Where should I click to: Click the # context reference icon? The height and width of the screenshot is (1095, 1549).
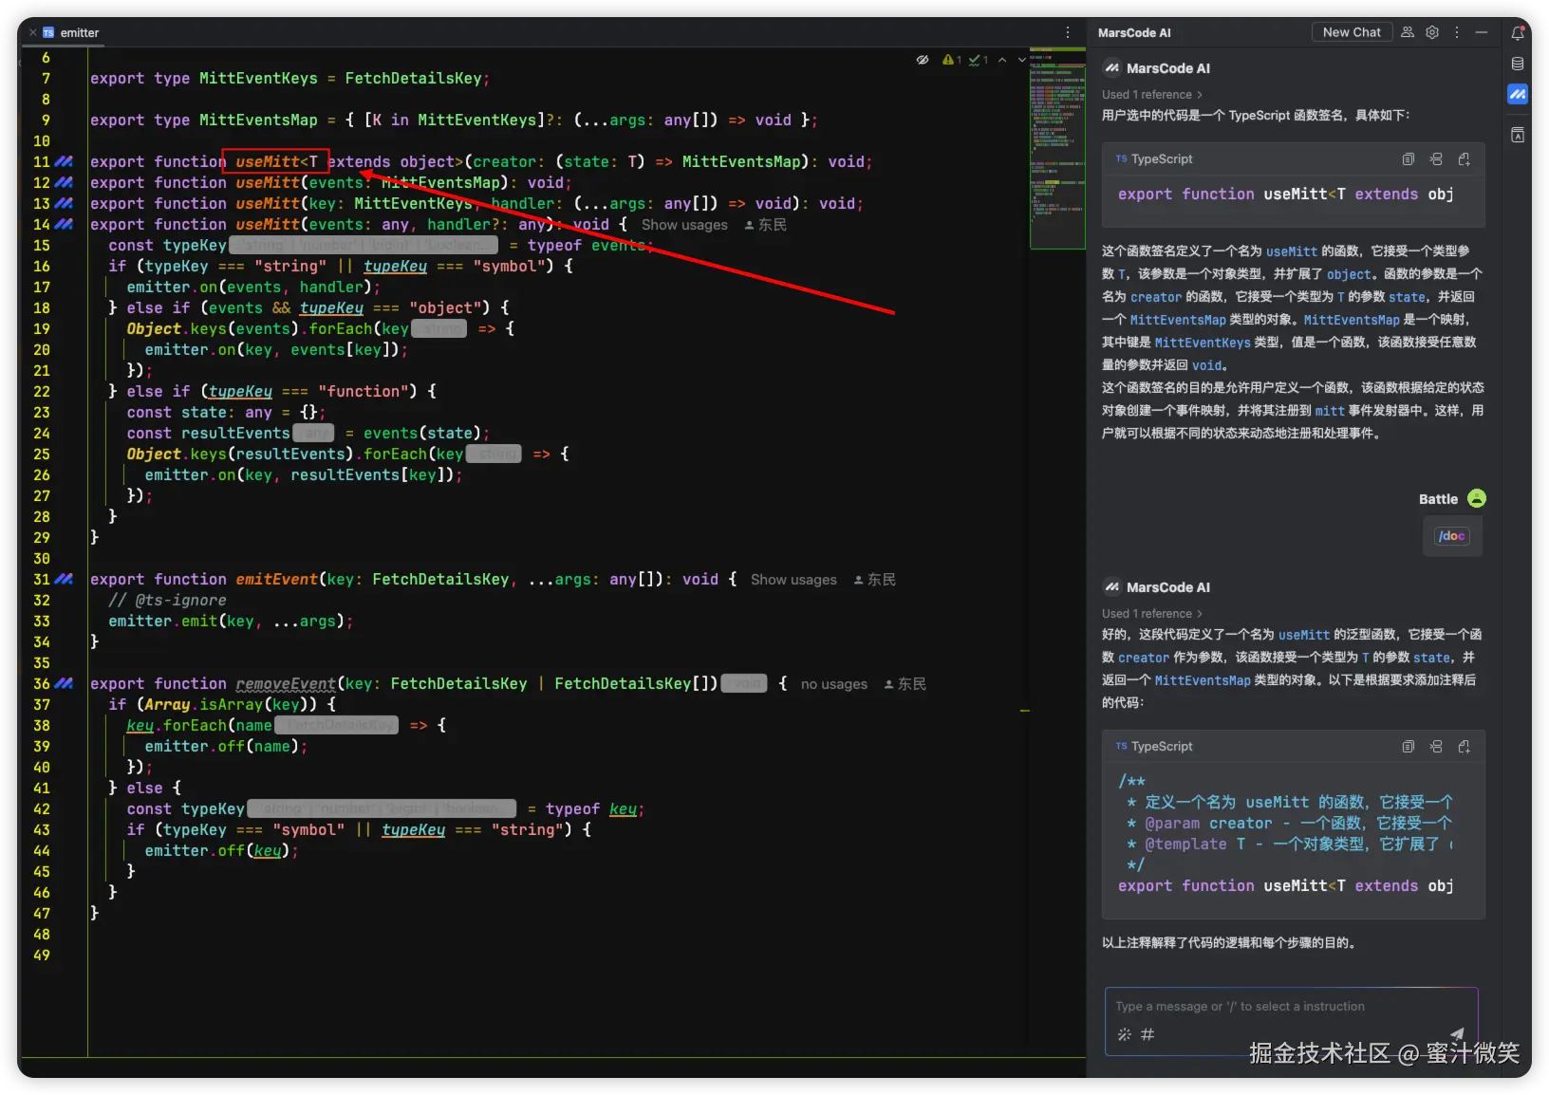[x=1148, y=1034]
